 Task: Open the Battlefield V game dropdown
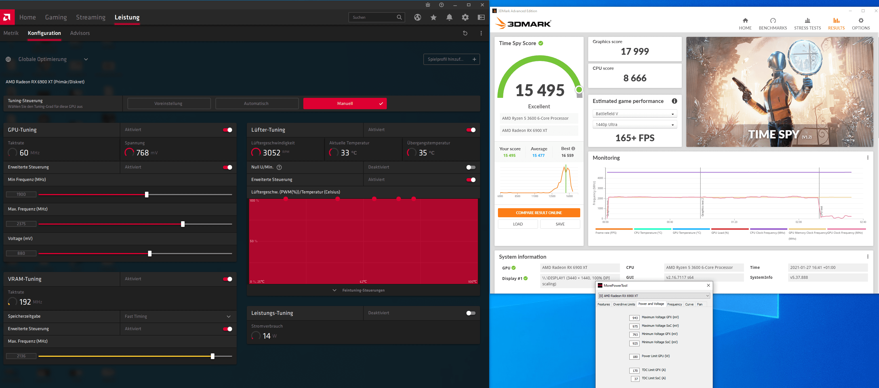pyautogui.click(x=635, y=114)
